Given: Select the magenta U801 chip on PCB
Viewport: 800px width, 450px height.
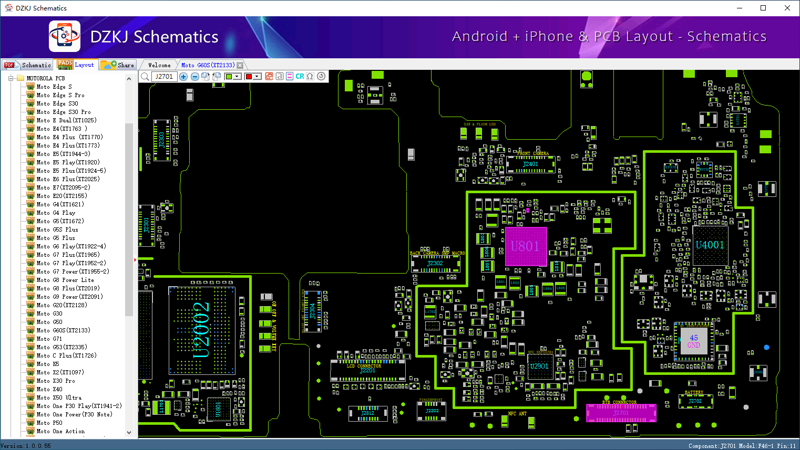Looking at the screenshot, I should 526,246.
